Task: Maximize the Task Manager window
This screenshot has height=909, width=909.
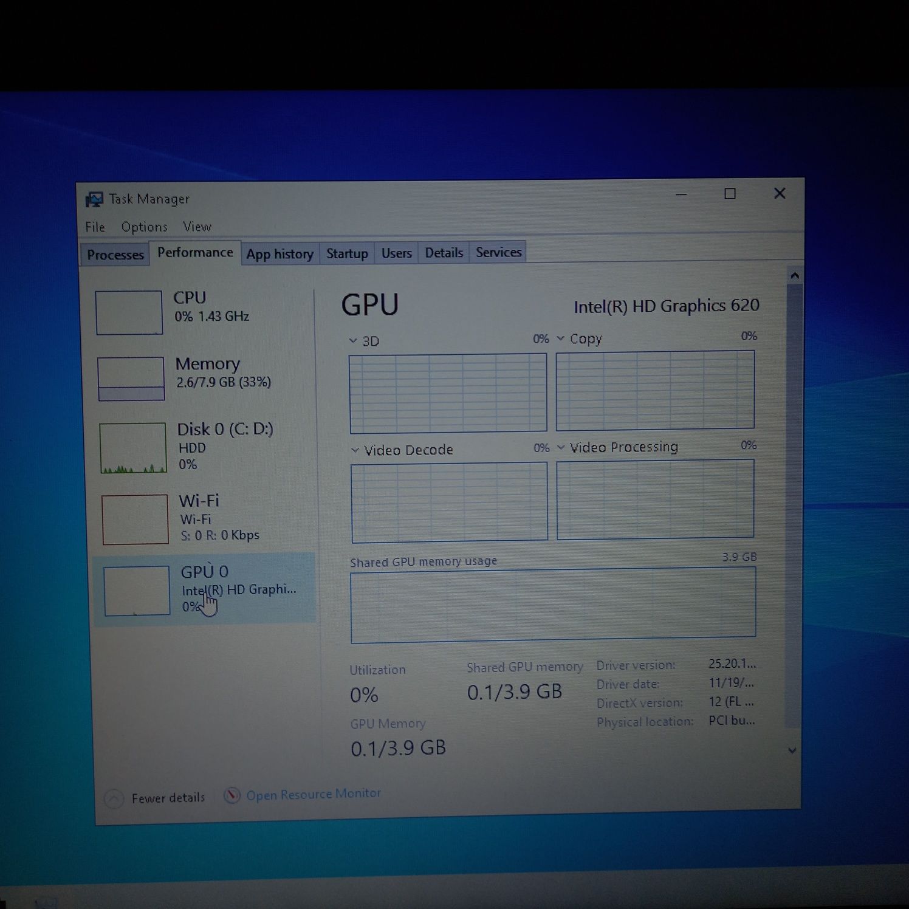Action: click(730, 194)
